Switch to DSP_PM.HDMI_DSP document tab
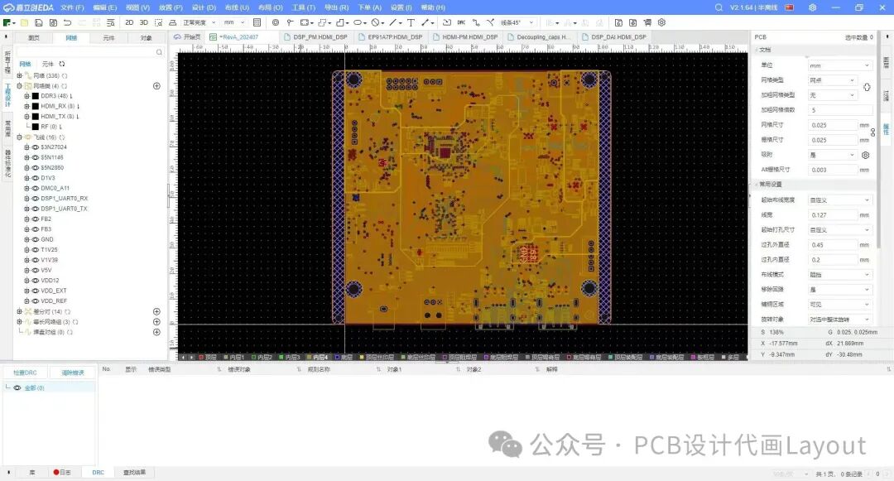Image resolution: width=894 pixels, height=481 pixels. pyautogui.click(x=316, y=37)
